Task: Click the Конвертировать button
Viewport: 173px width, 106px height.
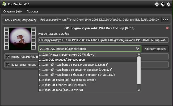Action: pyautogui.click(x=155, y=49)
